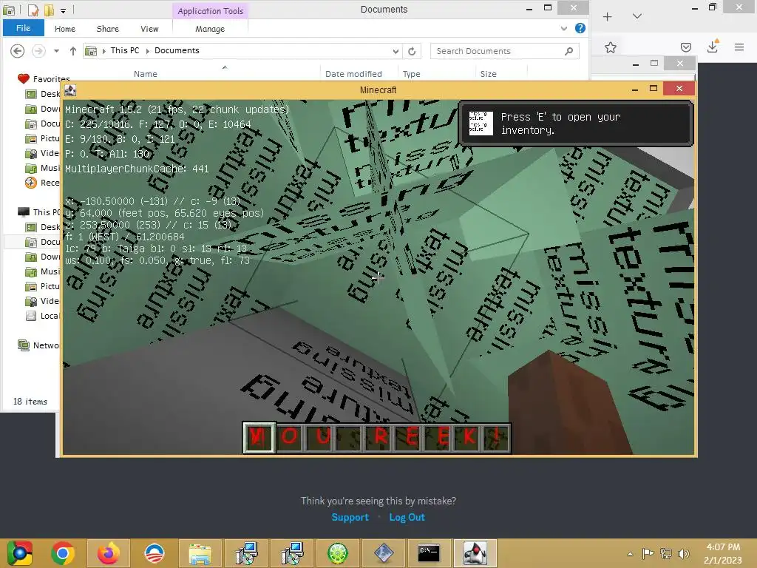The width and height of the screenshot is (757, 568).
Task: Open new tab plus button in browser
Action: point(608,16)
